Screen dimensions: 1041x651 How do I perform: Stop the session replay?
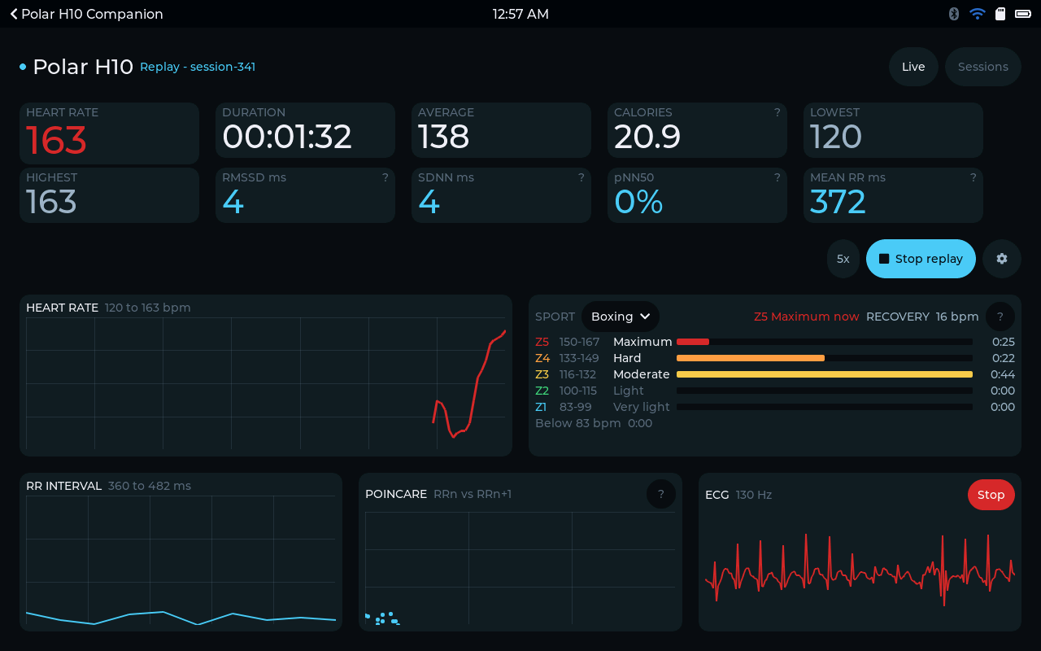click(921, 259)
